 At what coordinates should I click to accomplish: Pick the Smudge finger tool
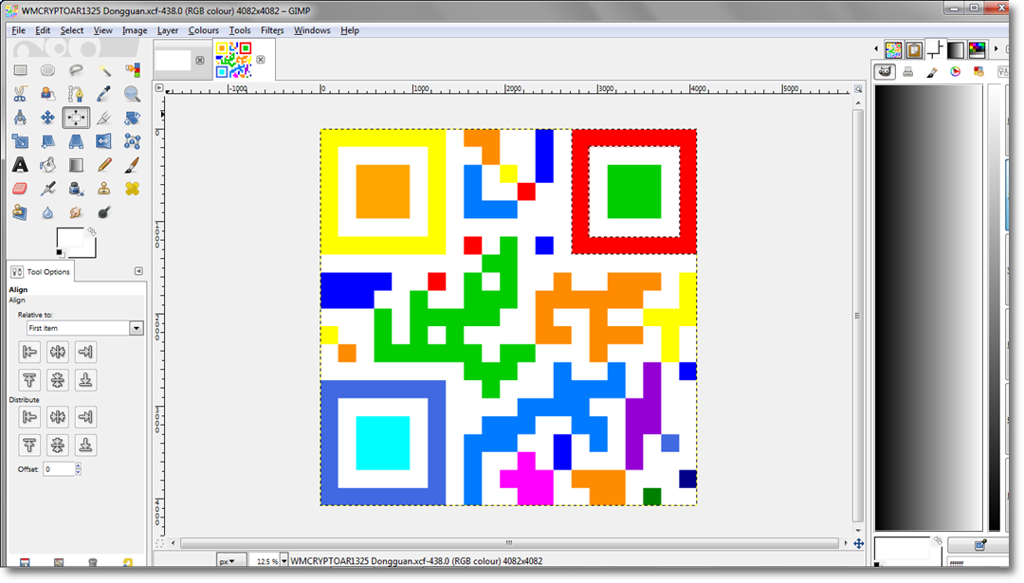click(76, 212)
